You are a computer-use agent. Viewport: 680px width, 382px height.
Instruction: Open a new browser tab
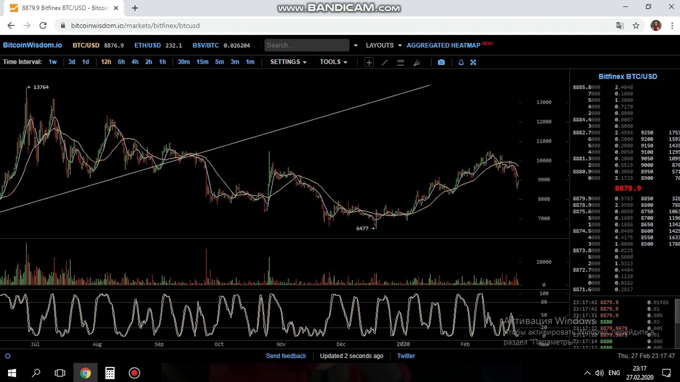pyautogui.click(x=135, y=8)
